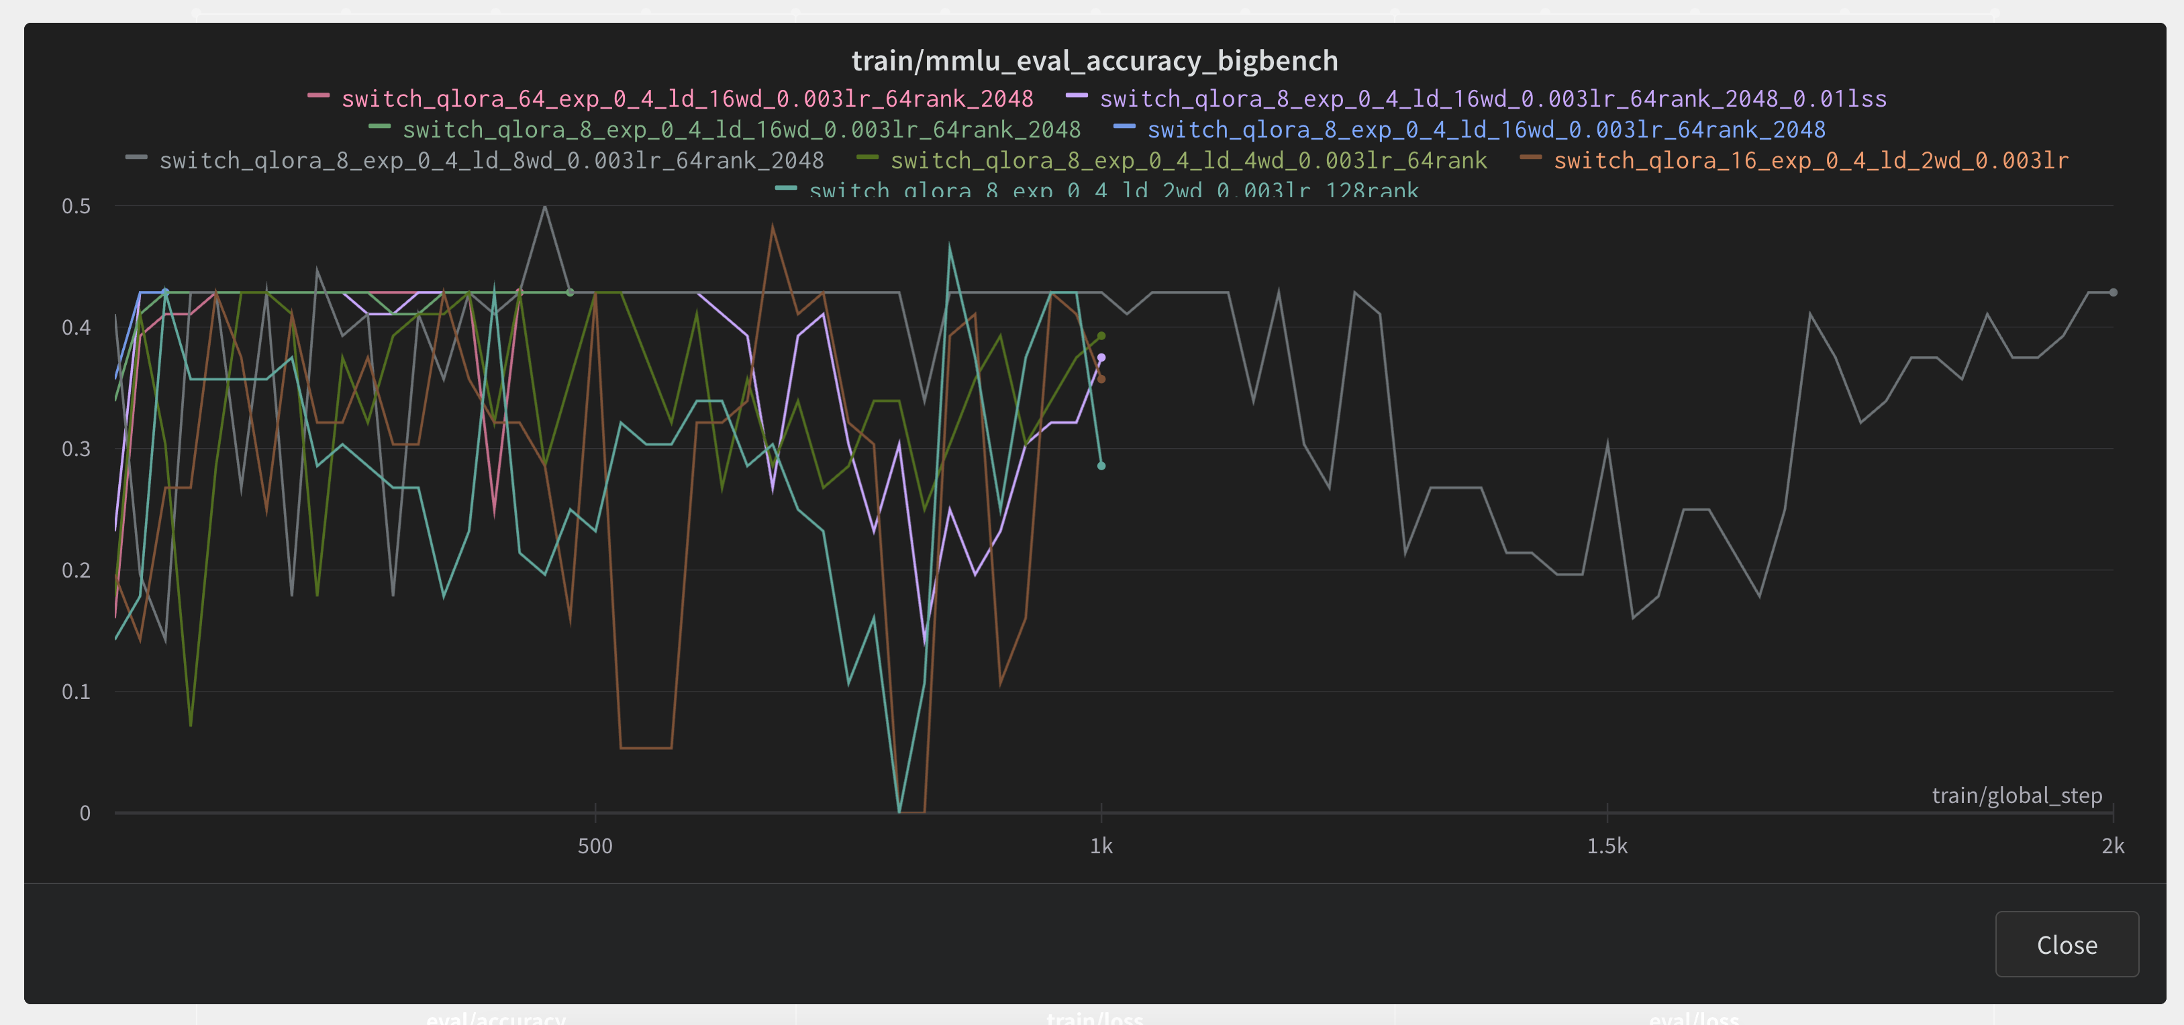Click the train/mmlu_eval_accuracy_bigbench chart title
The image size is (2184, 1025).
(x=1094, y=61)
